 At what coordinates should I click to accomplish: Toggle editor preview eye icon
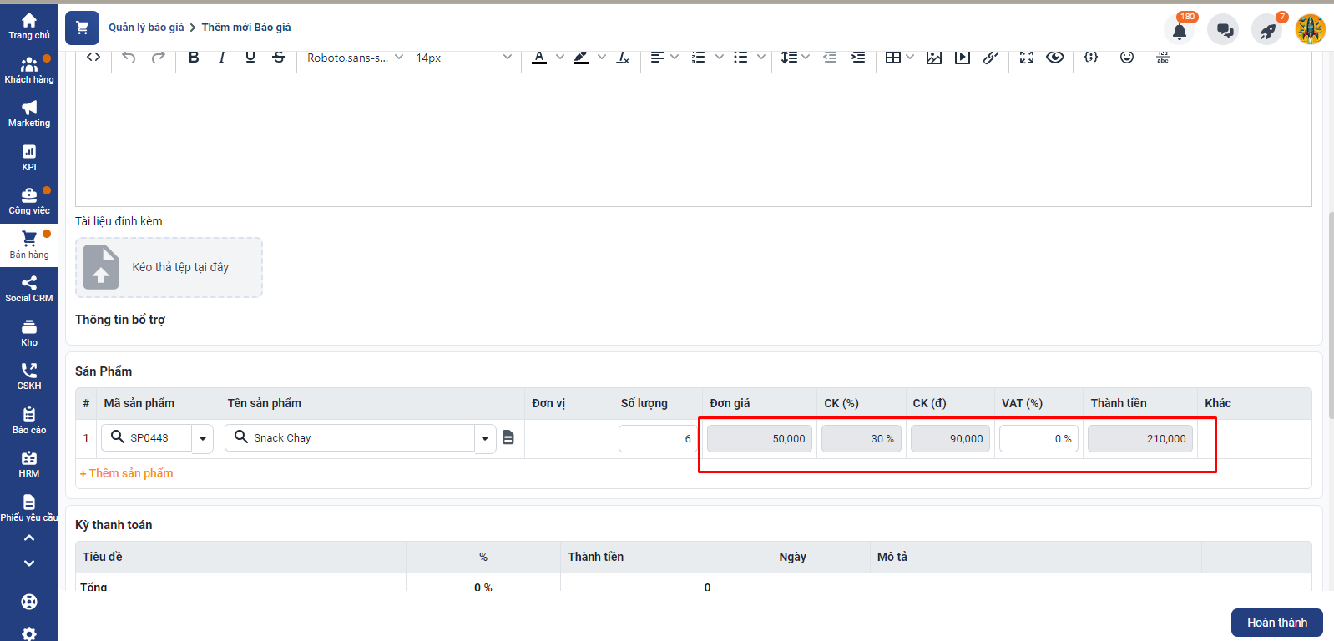pos(1055,58)
